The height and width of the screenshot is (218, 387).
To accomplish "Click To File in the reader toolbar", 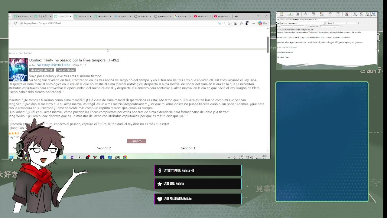I will click(x=367, y=14).
